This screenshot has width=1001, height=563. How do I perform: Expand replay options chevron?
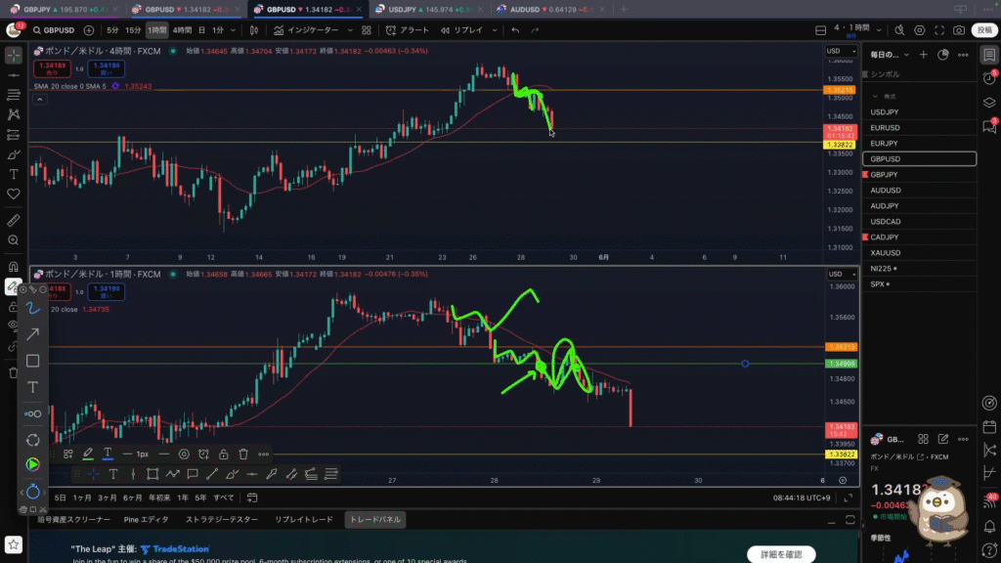coord(494,30)
